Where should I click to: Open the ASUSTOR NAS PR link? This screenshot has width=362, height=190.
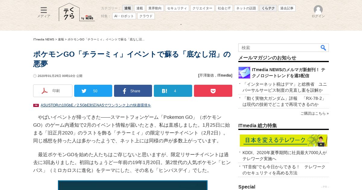click(96, 105)
